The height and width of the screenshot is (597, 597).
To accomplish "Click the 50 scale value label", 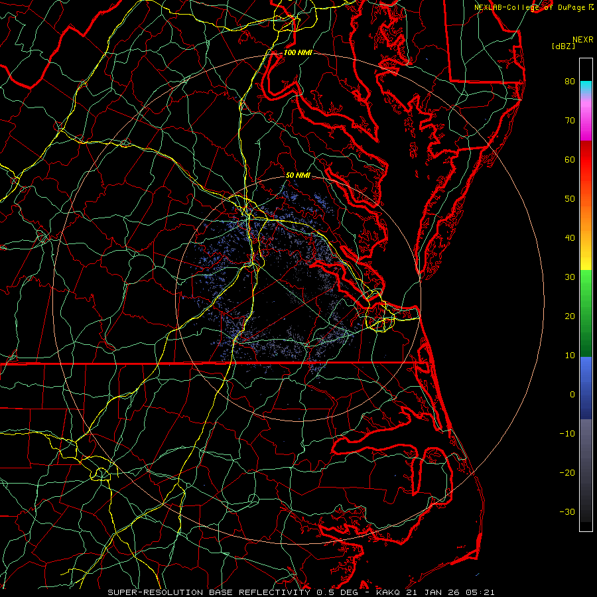I will [569, 199].
